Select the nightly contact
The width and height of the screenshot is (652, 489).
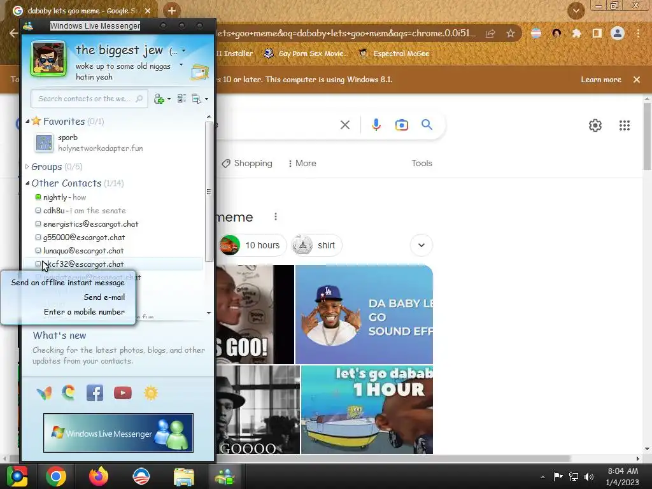pyautogui.click(x=113, y=197)
